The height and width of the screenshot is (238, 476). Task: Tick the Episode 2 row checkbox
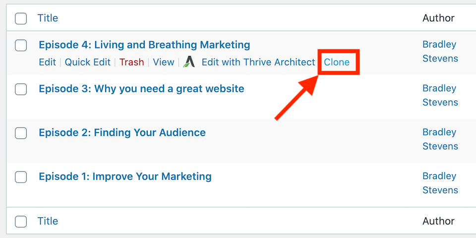click(21, 133)
